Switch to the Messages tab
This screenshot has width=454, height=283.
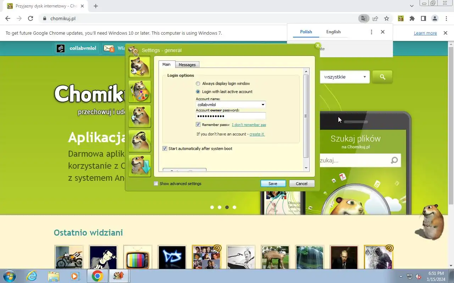point(187,65)
